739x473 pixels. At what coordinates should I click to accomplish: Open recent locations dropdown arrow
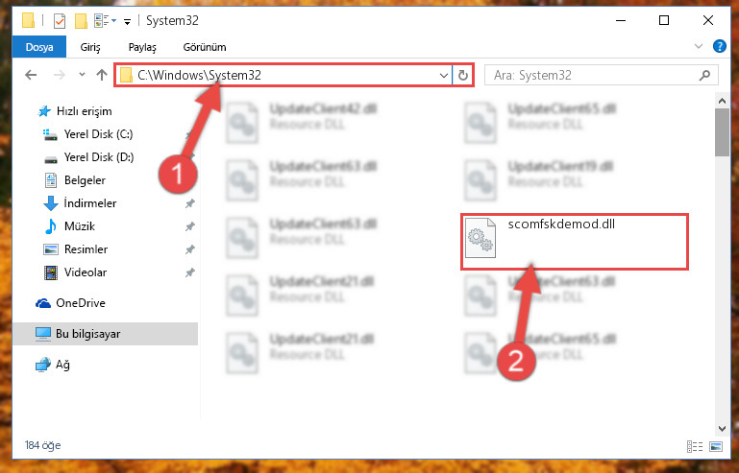pyautogui.click(x=82, y=75)
